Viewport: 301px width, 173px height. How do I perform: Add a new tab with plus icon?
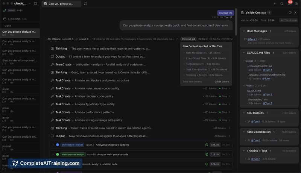(275, 4)
